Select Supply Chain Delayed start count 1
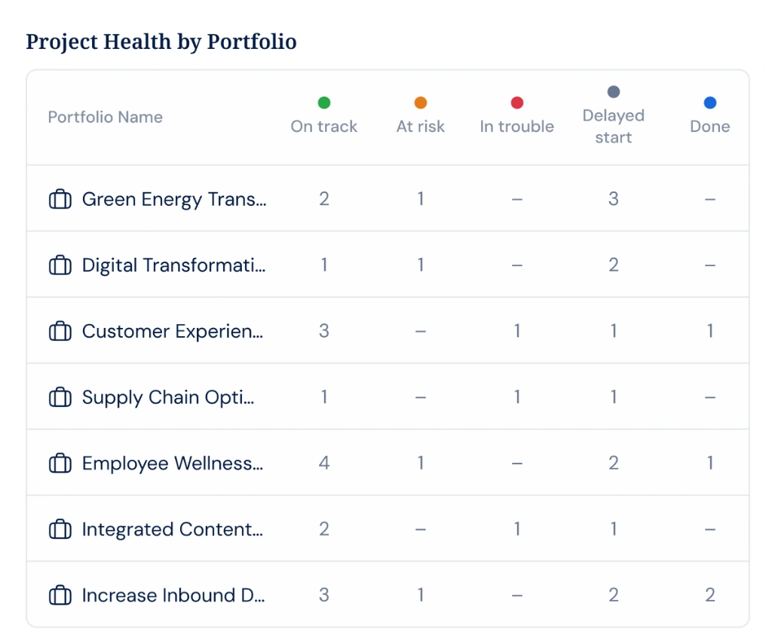The image size is (772, 643). coord(614,397)
